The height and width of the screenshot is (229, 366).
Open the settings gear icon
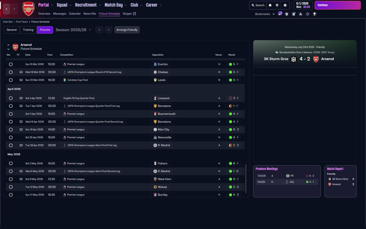(285, 5)
